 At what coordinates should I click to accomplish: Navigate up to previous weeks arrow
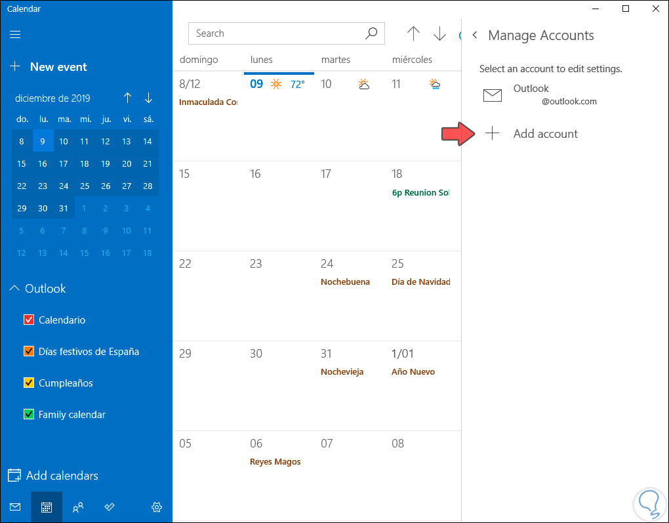click(413, 33)
